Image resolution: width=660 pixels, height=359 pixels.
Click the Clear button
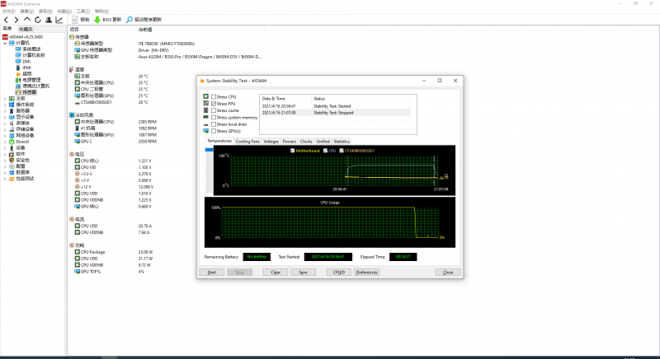(x=276, y=272)
